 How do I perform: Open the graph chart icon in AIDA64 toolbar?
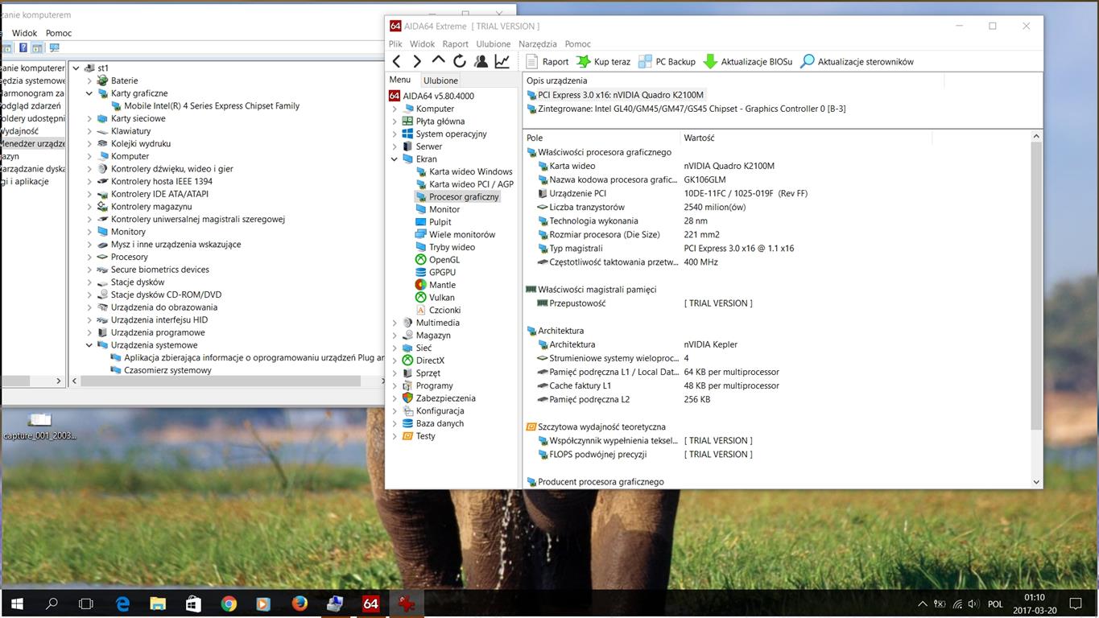[x=502, y=61]
